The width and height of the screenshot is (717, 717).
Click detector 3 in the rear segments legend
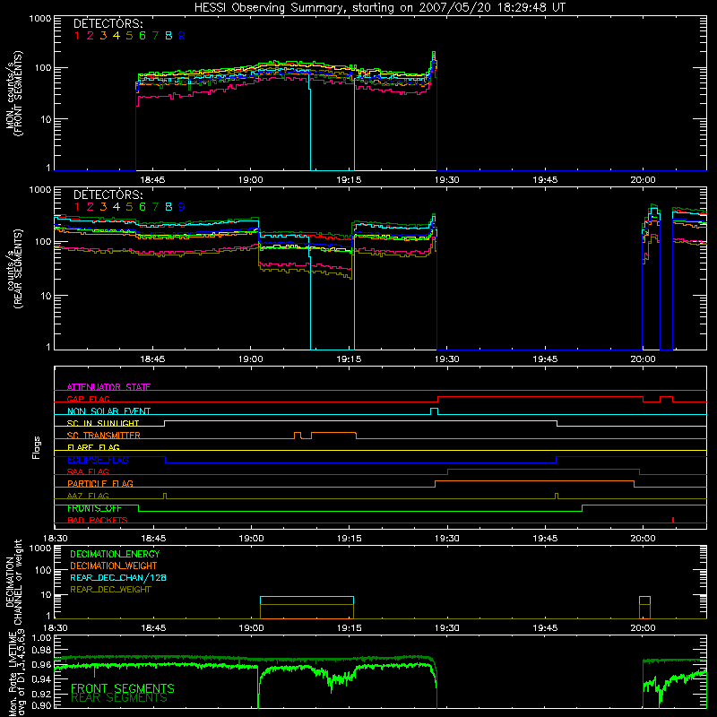(x=103, y=207)
